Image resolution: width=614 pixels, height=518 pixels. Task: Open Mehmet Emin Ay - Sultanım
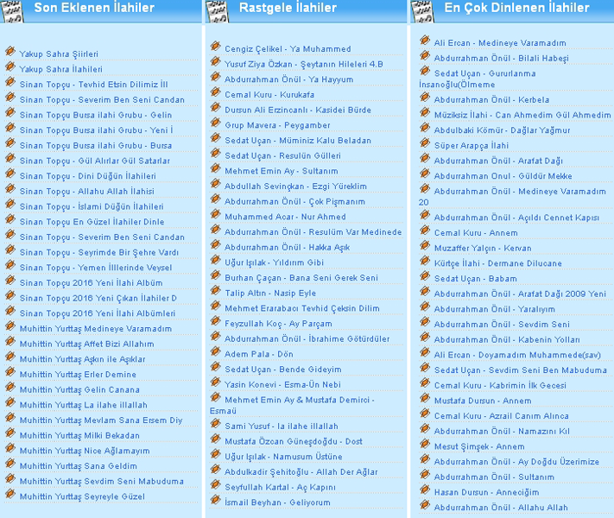282,171
